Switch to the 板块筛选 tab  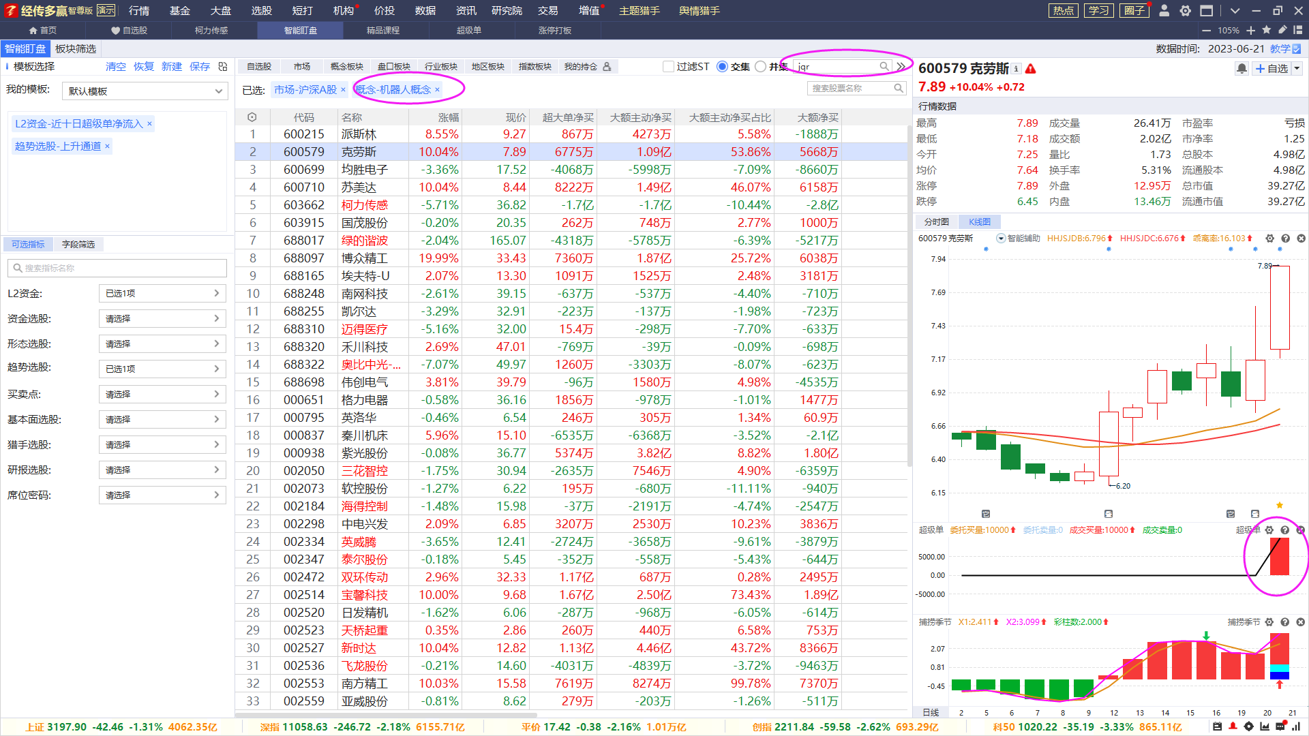(x=76, y=48)
